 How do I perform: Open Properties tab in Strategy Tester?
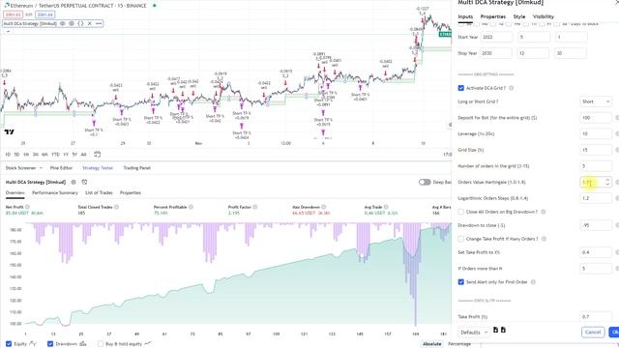tap(131, 193)
